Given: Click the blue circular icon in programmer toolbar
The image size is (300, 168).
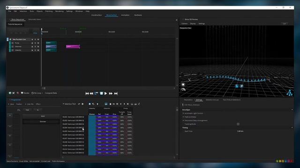Looking at the screenshot, I should pyautogui.click(x=90, y=104).
